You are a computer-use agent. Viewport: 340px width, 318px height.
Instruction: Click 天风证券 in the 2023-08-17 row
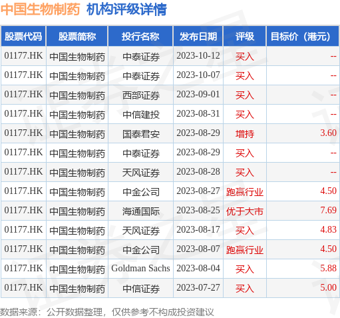tap(141, 231)
